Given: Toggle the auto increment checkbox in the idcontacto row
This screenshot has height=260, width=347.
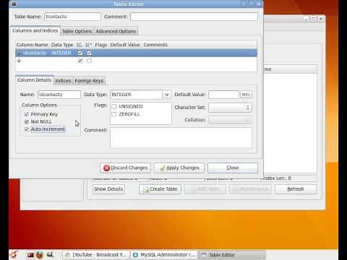Looking at the screenshot, I should tap(89, 53).
